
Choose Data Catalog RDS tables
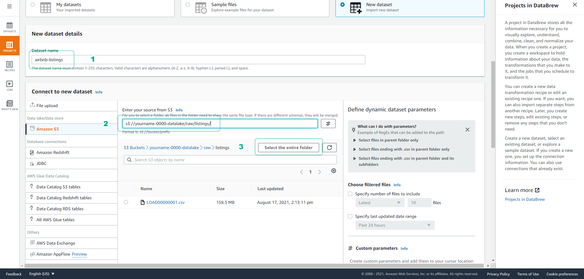71,209
